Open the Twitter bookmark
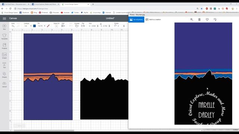The width and height of the screenshot is (239, 134). click(x=75, y=13)
